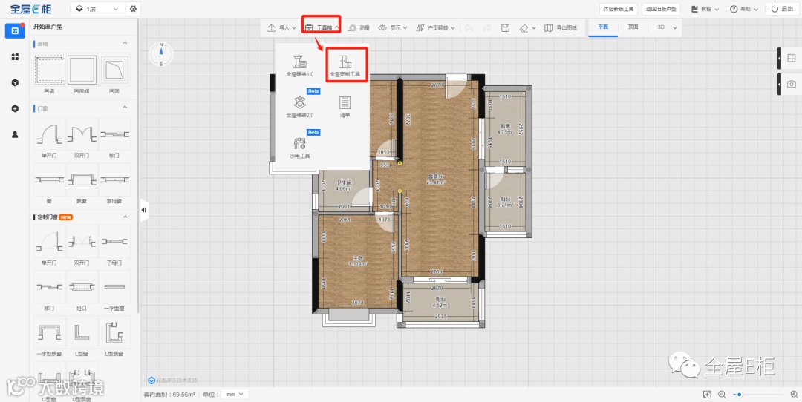This screenshot has height=402, width=802.
Task: Click the compass north indicator
Action: (x=161, y=54)
